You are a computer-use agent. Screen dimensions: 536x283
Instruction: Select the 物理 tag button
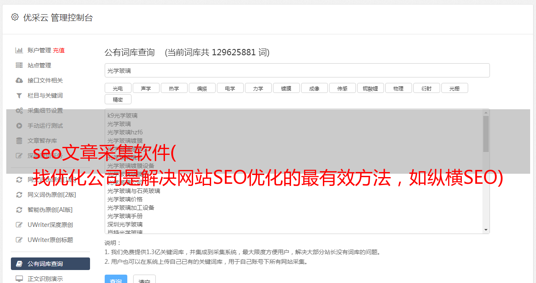pos(398,88)
